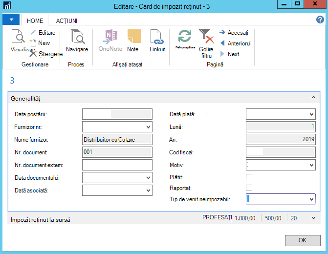
Task: Open the Data documentului dropdown
Action: pos(148,178)
